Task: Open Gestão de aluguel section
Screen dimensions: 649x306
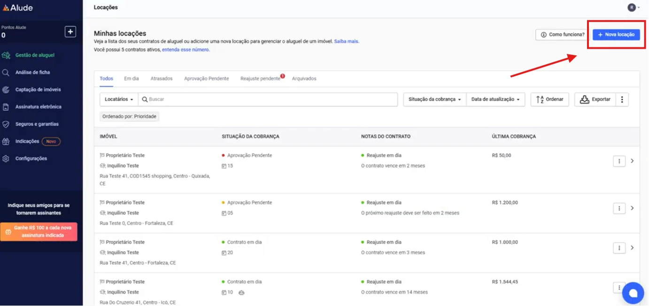Action: click(x=35, y=55)
